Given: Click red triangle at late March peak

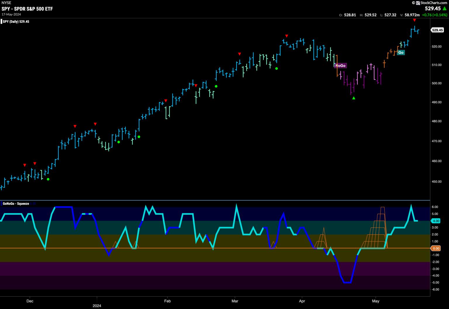Looking at the screenshot, I should [x=287, y=36].
